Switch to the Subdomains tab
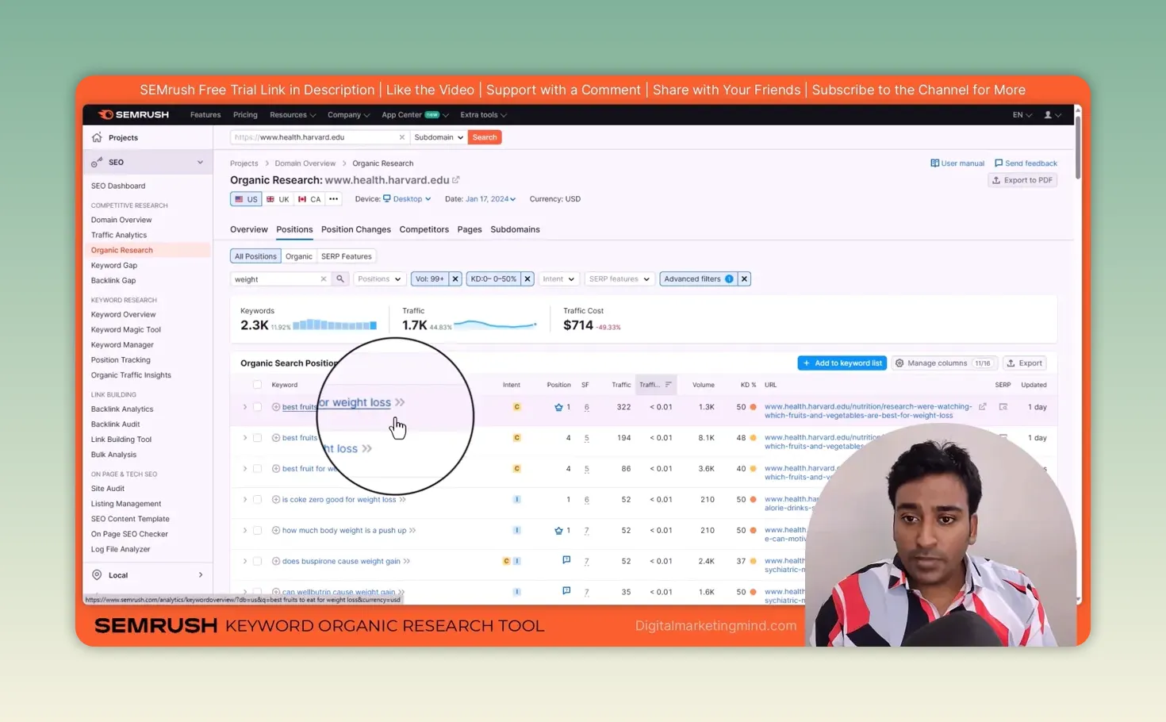The image size is (1166, 722). tap(515, 229)
